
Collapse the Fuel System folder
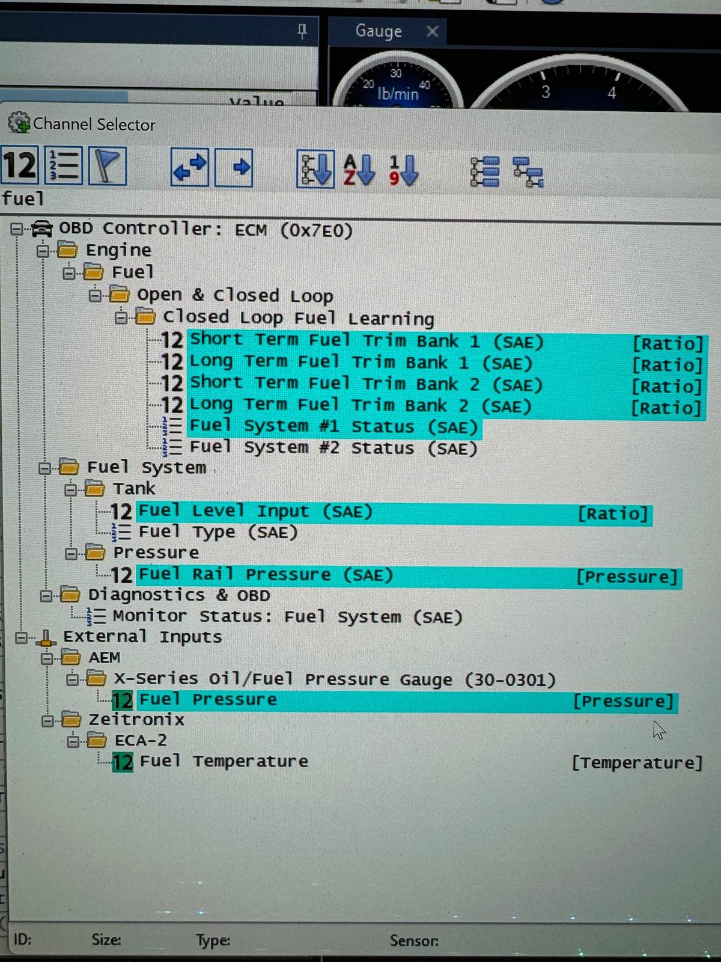[x=44, y=468]
